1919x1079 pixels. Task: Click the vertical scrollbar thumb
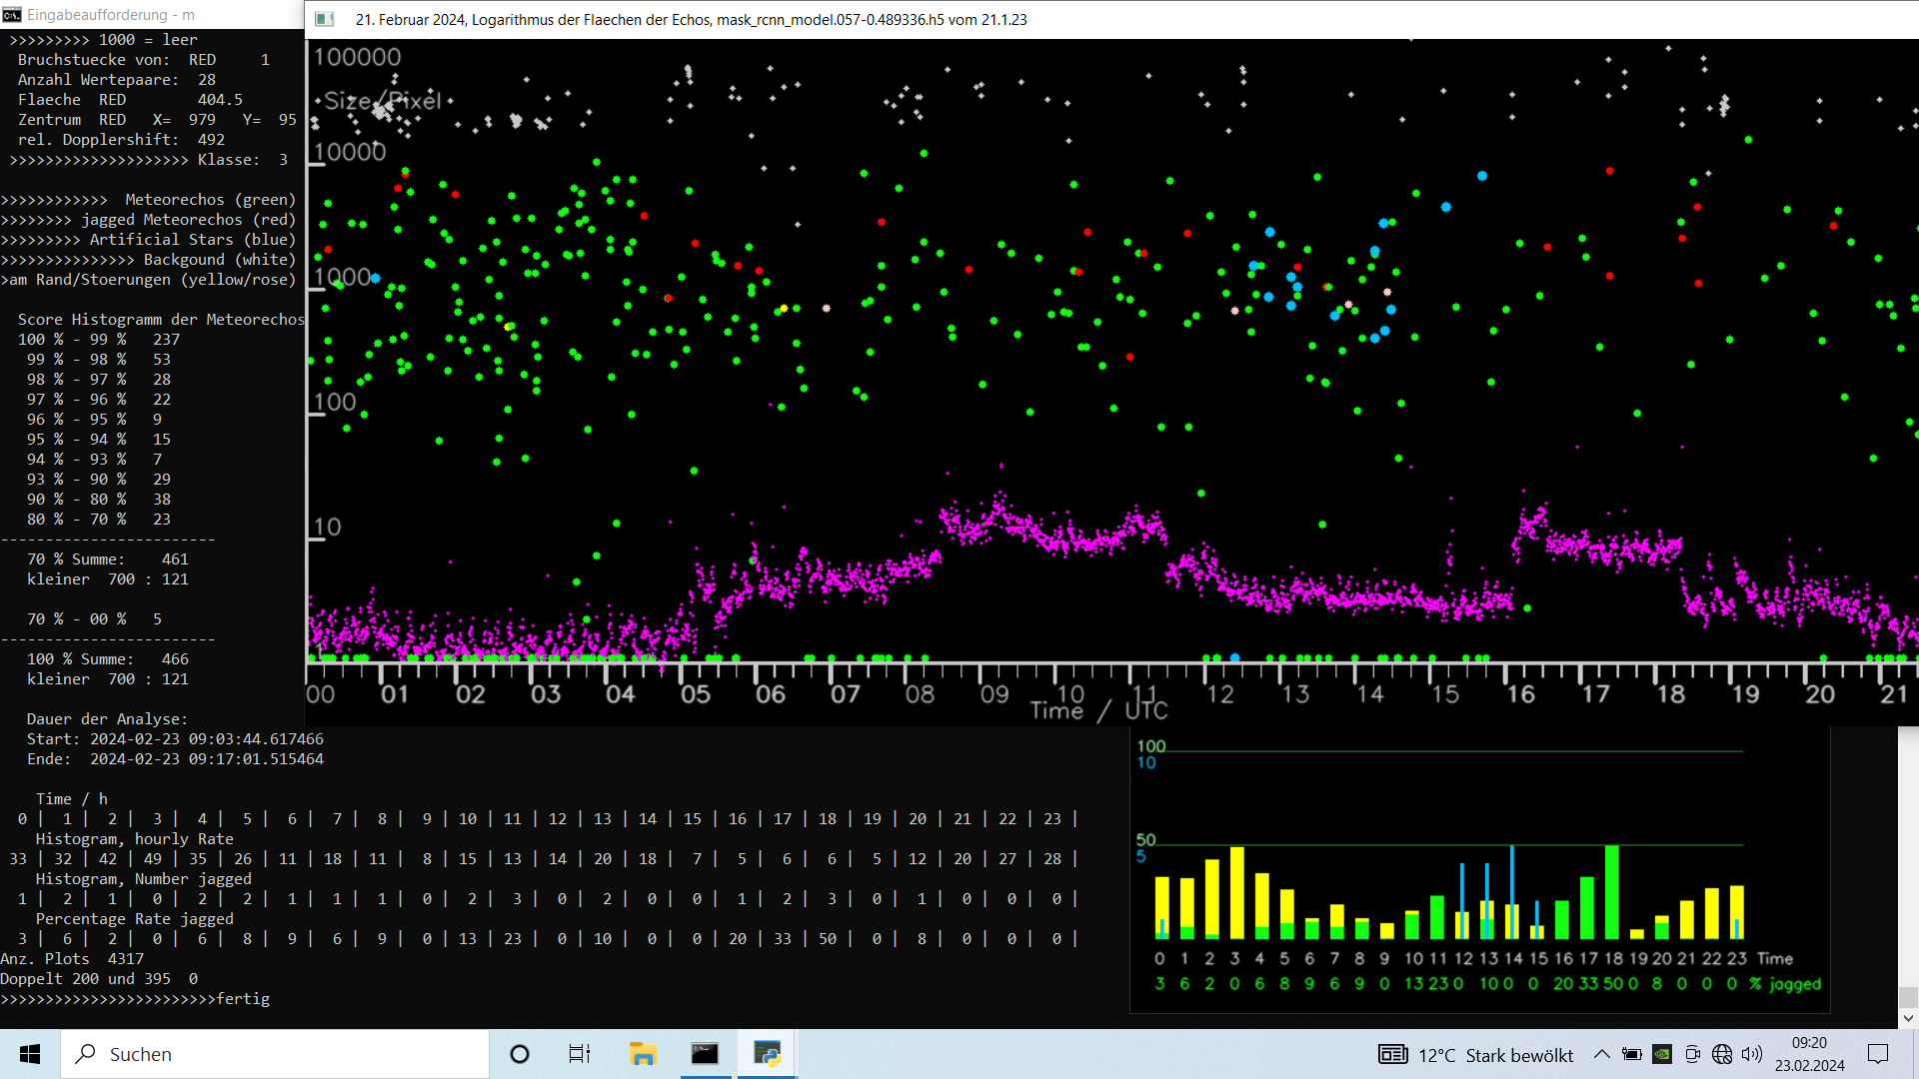pyautogui.click(x=1908, y=997)
